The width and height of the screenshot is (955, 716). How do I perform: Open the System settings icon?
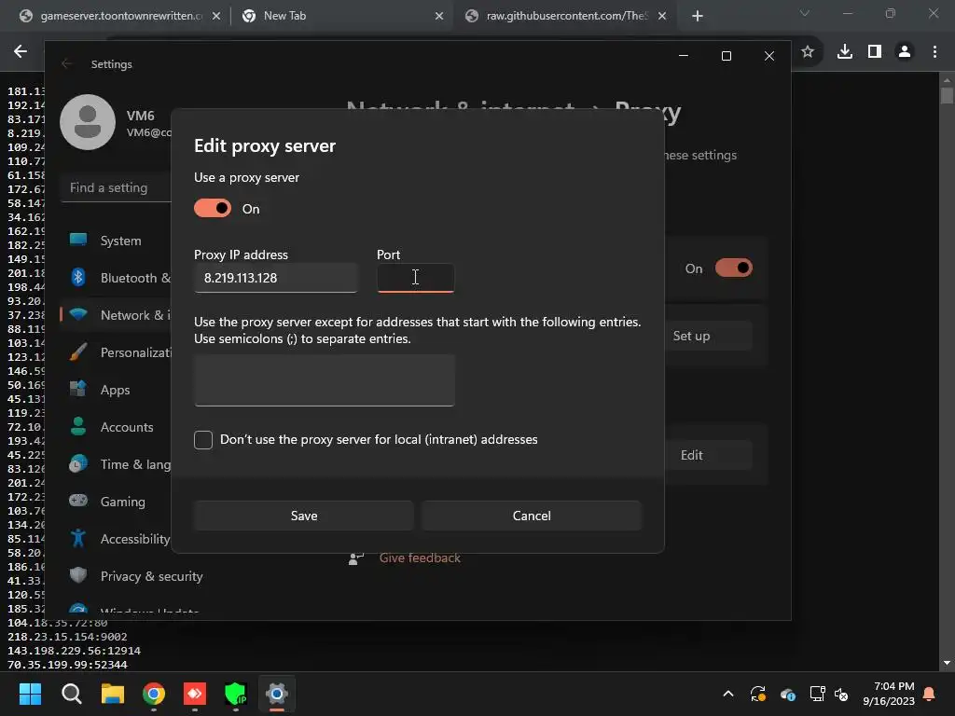coord(78,240)
